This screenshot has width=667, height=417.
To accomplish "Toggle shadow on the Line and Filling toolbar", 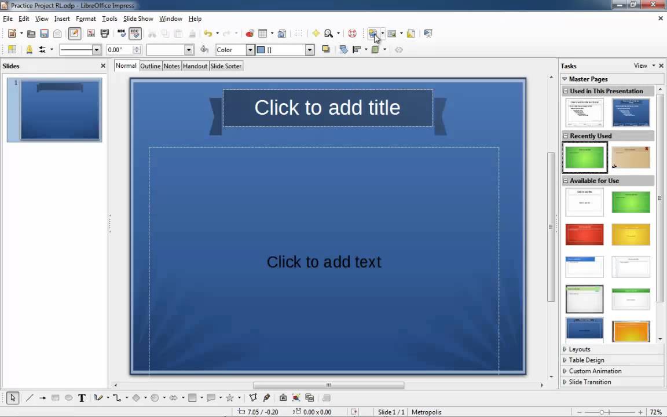I will point(326,49).
